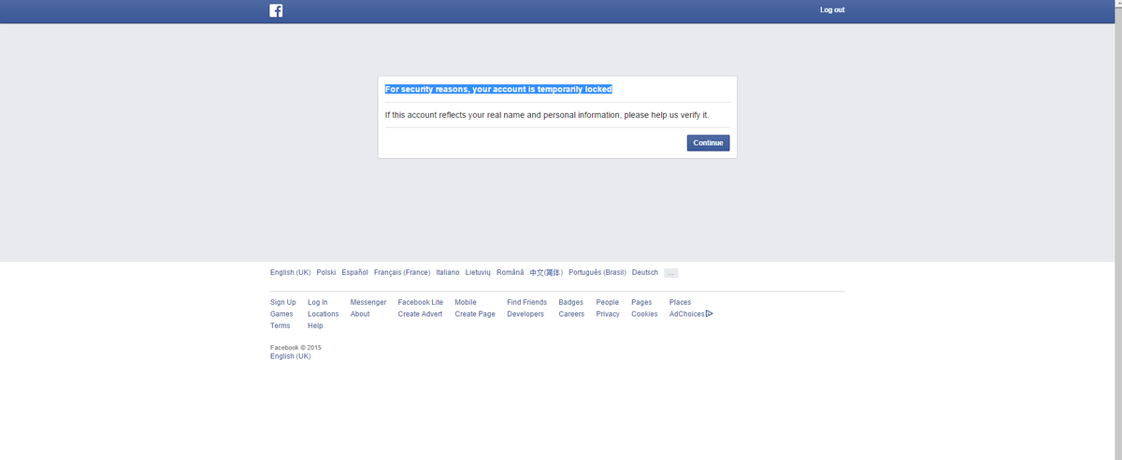Viewport: 1122px width, 460px height.
Task: Open the Create Advert link
Action: [x=421, y=314]
